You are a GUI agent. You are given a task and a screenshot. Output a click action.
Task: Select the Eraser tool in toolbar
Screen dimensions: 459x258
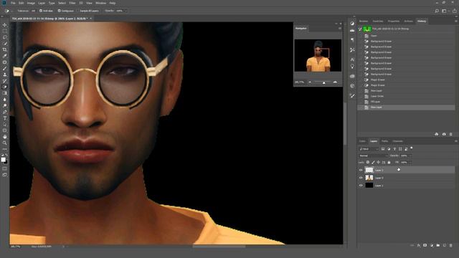(5, 87)
